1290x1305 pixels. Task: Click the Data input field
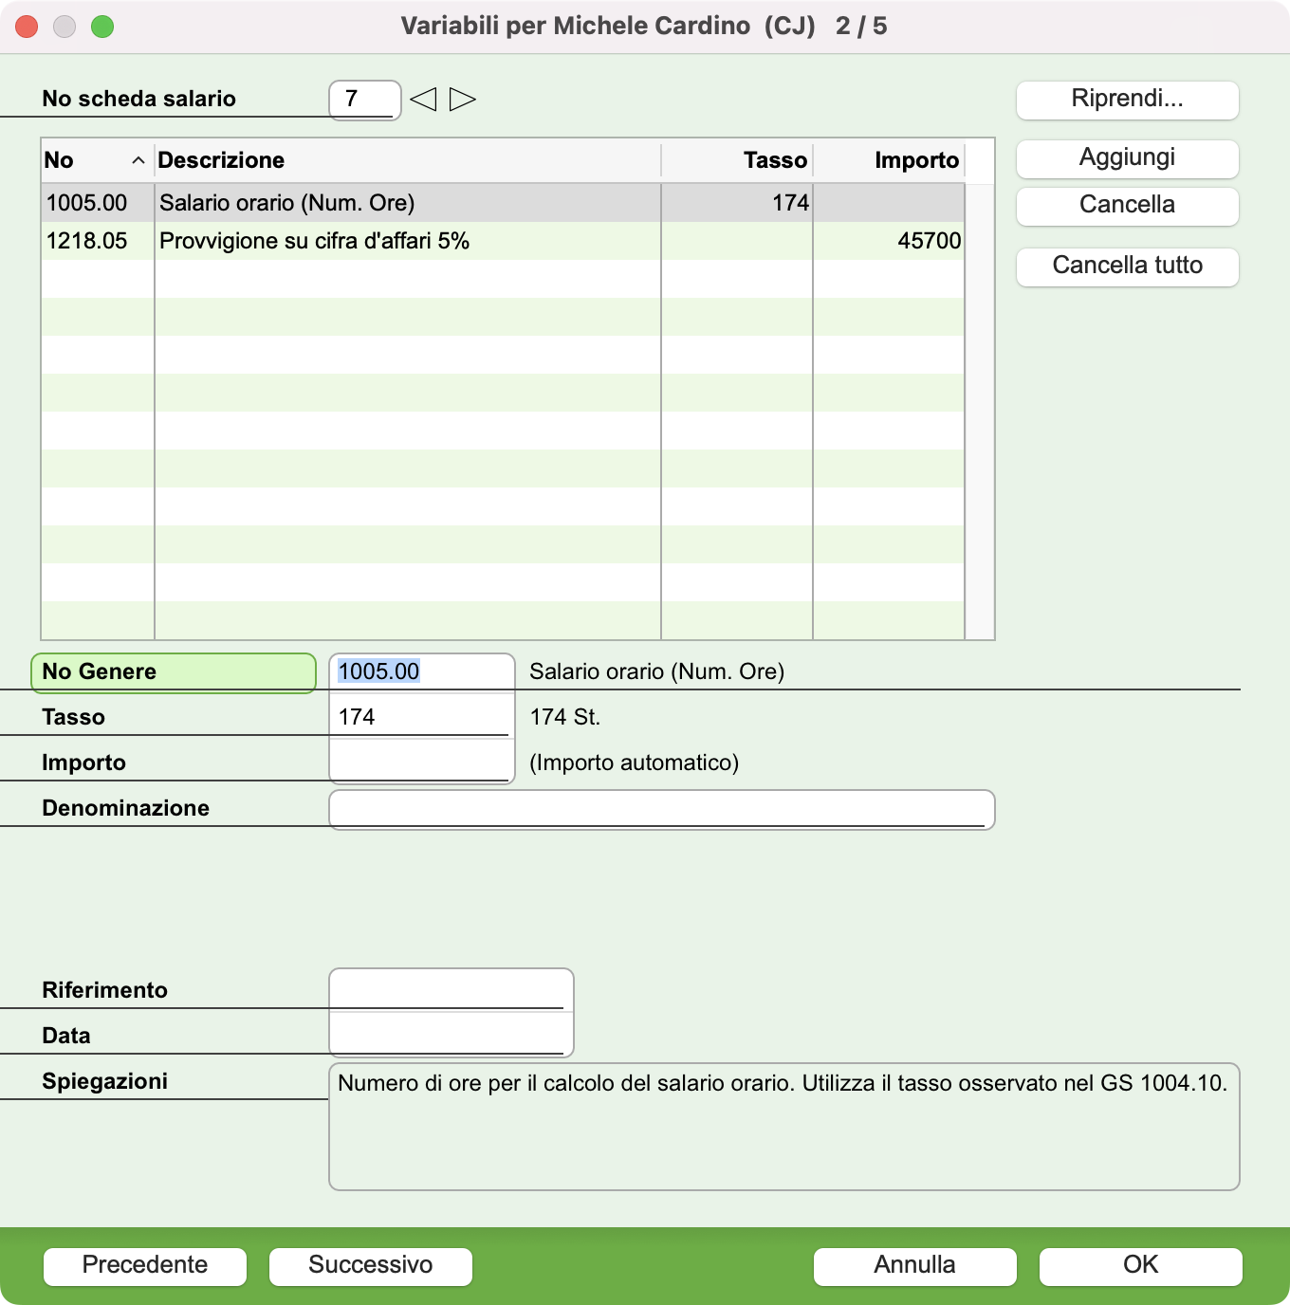451,1035
